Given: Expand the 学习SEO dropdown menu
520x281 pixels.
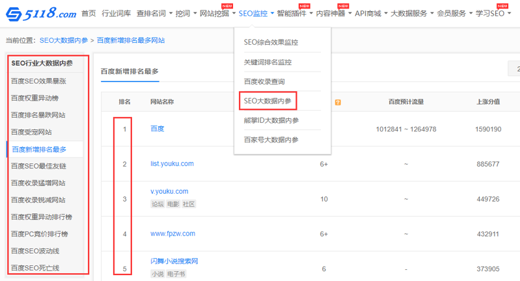Looking at the screenshot, I should [493, 14].
